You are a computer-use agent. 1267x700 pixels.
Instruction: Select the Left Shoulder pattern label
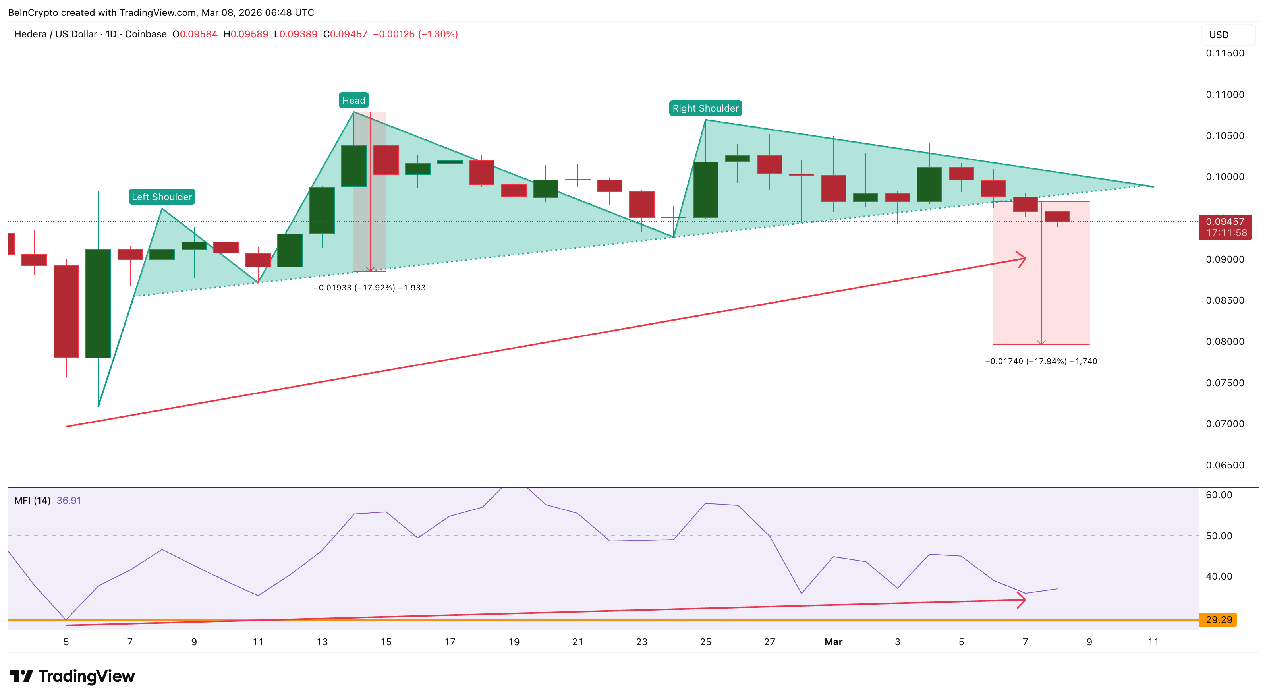[x=162, y=197]
